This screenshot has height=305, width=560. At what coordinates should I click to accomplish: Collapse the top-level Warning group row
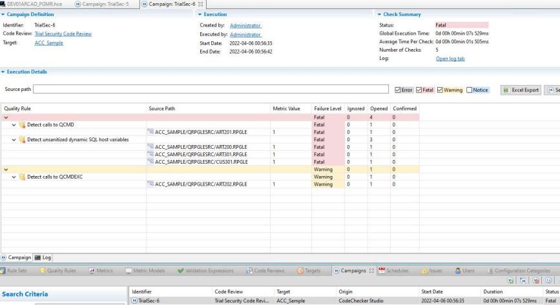point(6,170)
